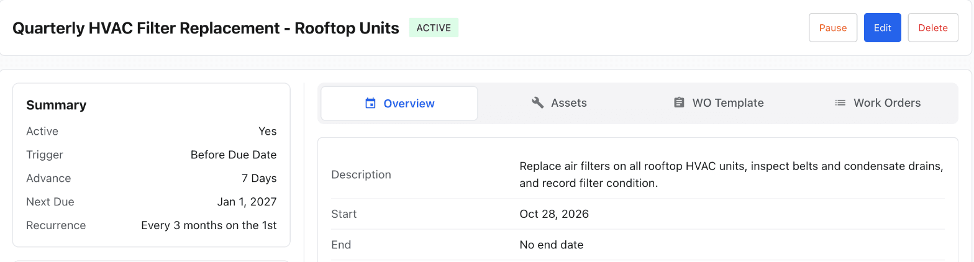This screenshot has height=262, width=974.
Task: Click the Trigger label in Summary
Action: pos(45,155)
